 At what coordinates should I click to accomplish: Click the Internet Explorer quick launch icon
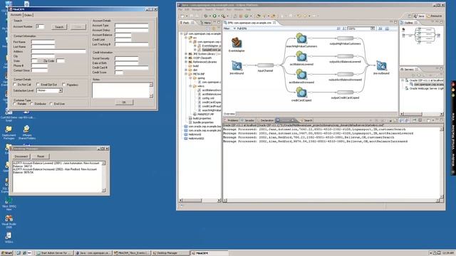coord(24,253)
